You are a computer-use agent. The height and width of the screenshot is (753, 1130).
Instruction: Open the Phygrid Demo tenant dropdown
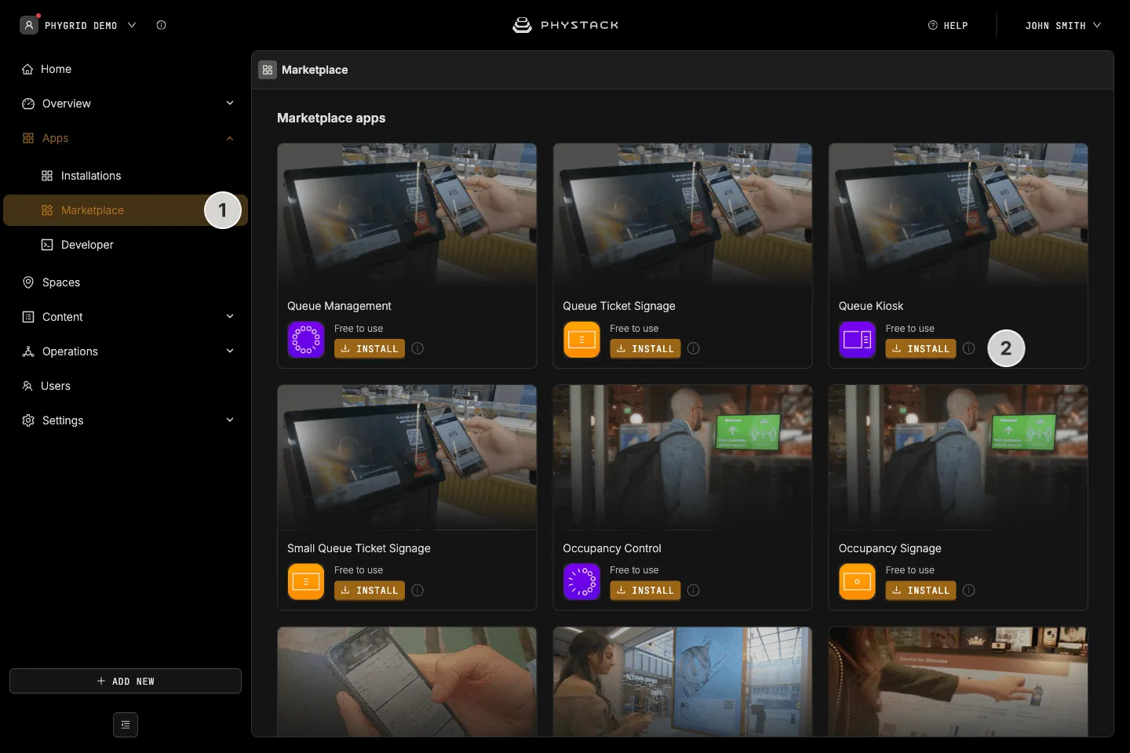tap(78, 25)
